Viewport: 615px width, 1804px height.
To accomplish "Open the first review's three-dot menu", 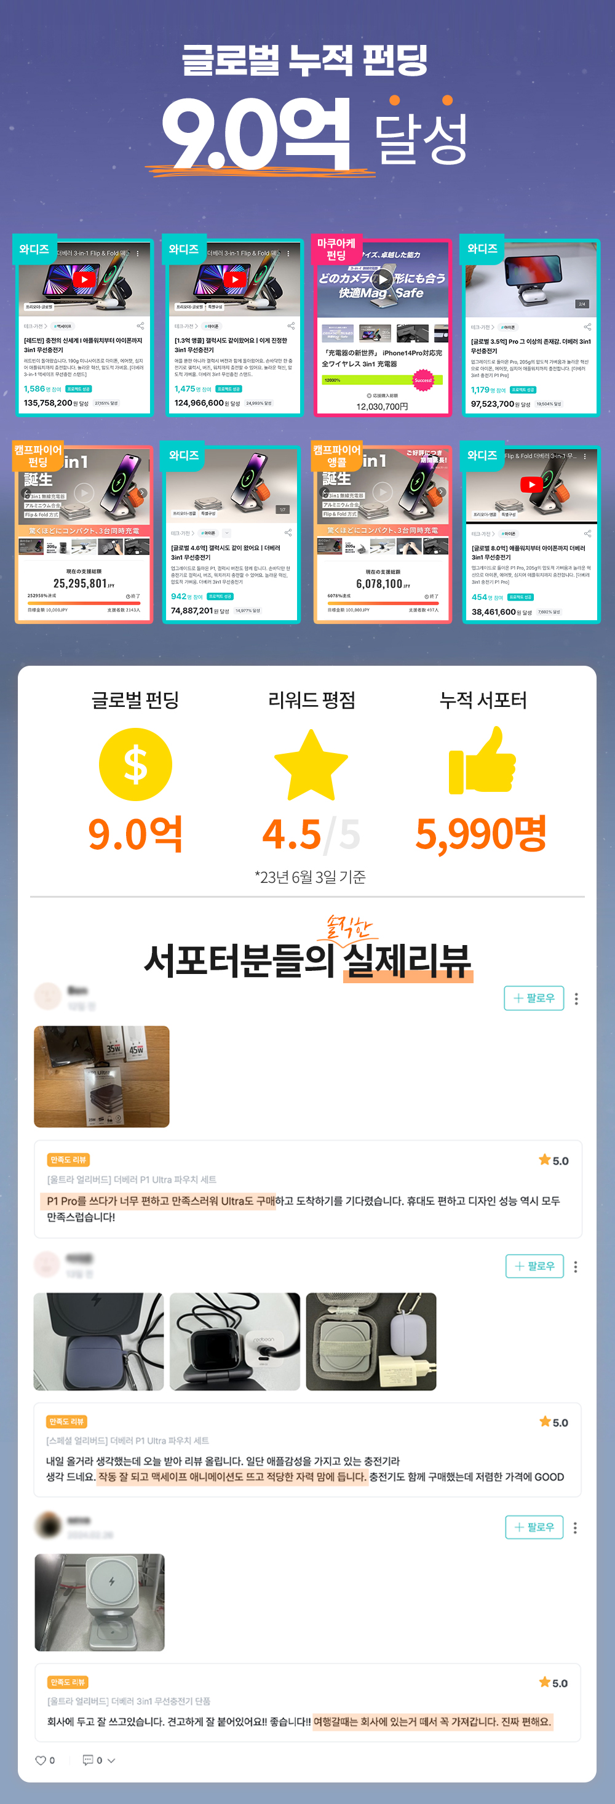I will [x=576, y=999].
